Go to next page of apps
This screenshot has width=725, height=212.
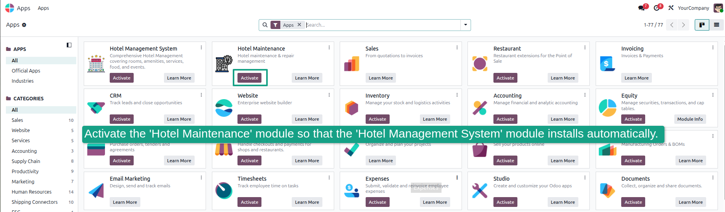[683, 25]
